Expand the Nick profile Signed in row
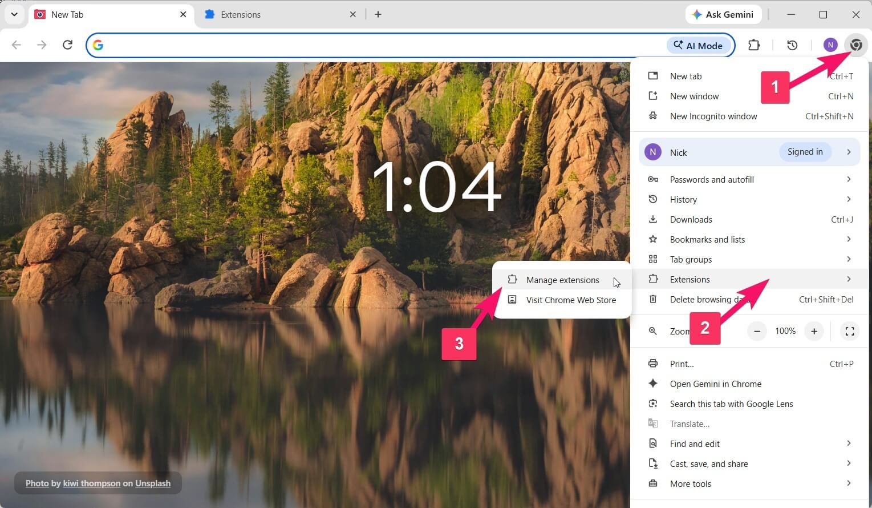 click(x=749, y=152)
